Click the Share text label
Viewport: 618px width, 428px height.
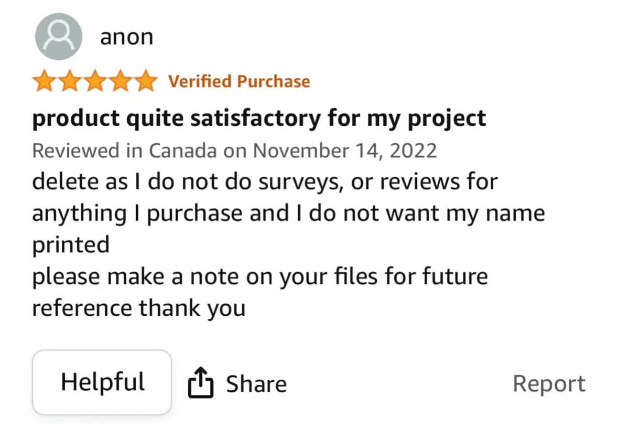[256, 384]
